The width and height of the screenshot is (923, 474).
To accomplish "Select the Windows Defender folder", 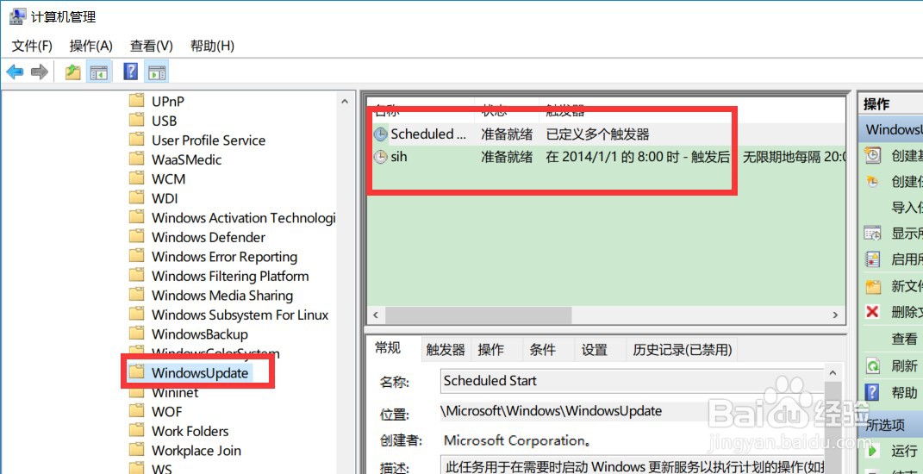I will tap(209, 237).
